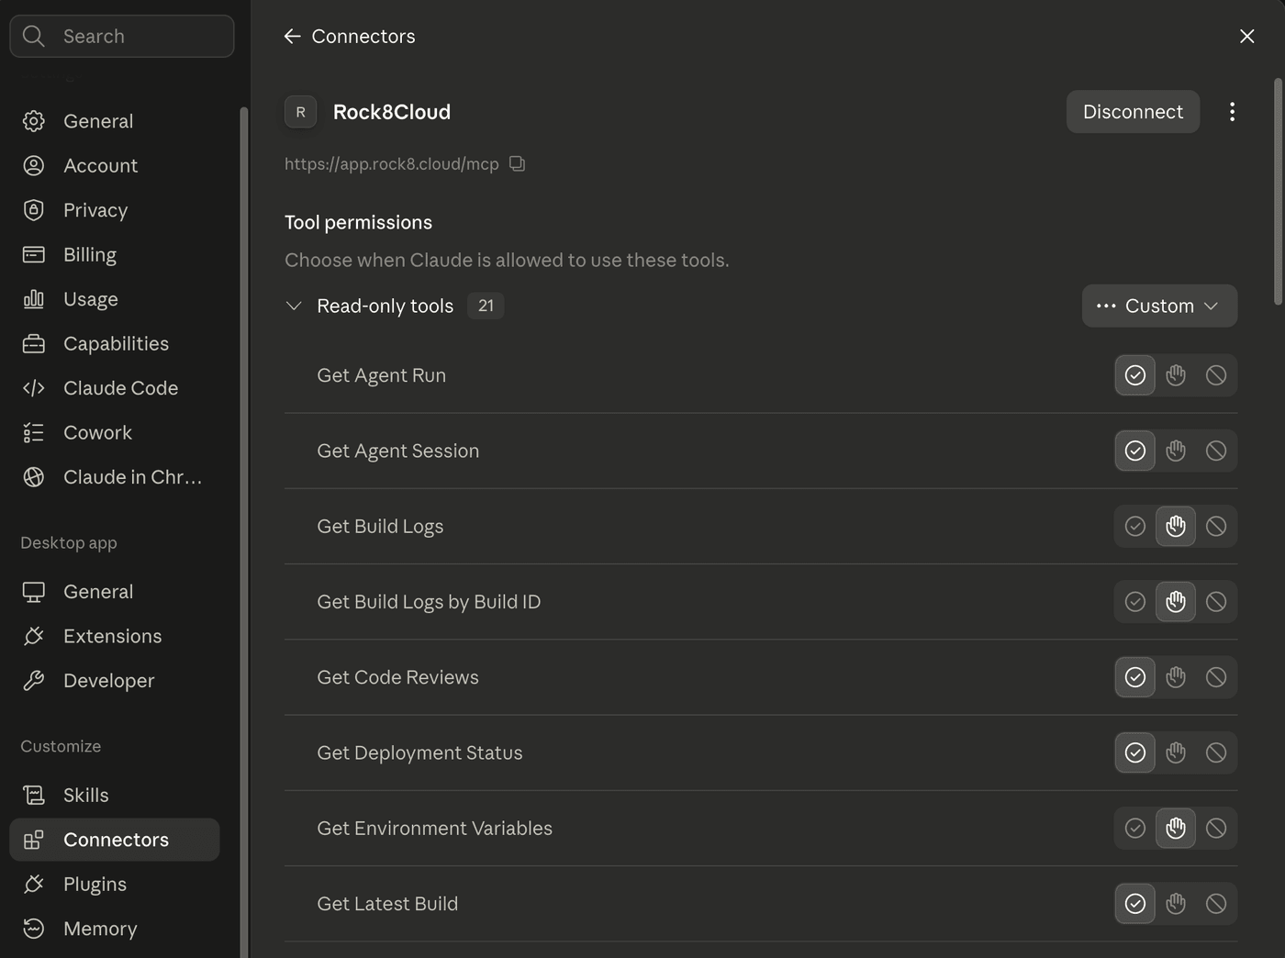
Task: Copy the Rock8Cloud MCP URL
Action: [x=518, y=163]
